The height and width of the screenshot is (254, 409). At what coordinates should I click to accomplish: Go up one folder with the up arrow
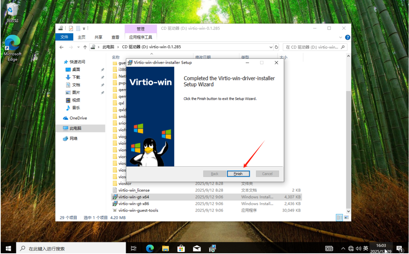(x=85, y=47)
